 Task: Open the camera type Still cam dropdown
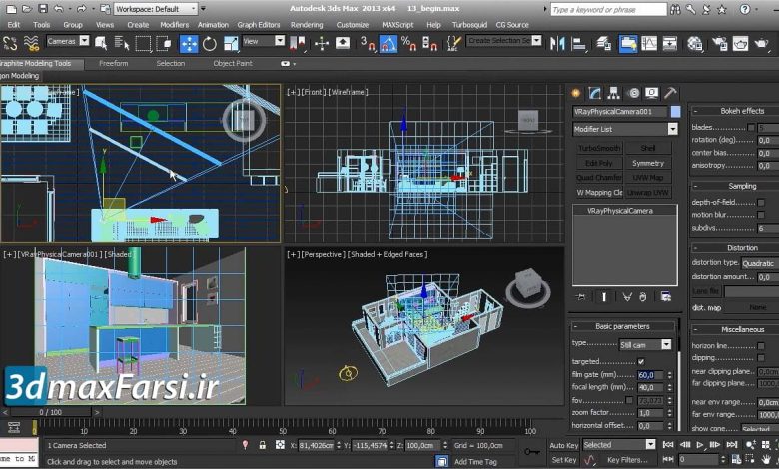(x=645, y=344)
